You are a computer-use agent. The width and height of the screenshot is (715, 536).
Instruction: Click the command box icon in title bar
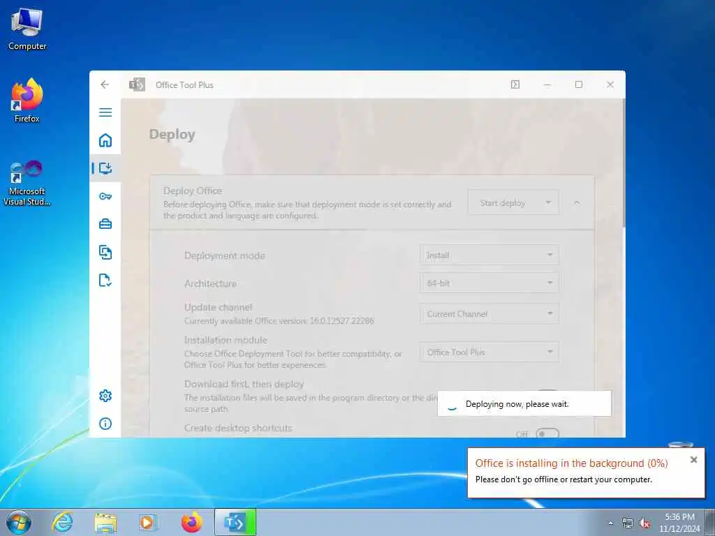(x=515, y=84)
